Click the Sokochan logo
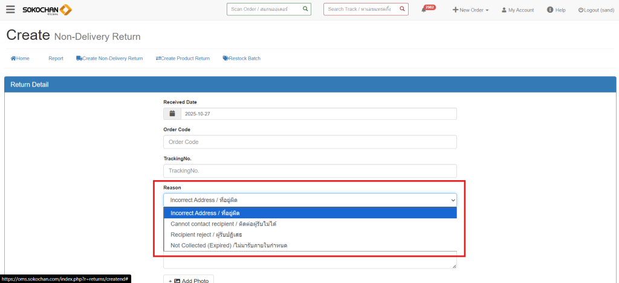The width and height of the screenshot is (619, 283). (x=47, y=10)
